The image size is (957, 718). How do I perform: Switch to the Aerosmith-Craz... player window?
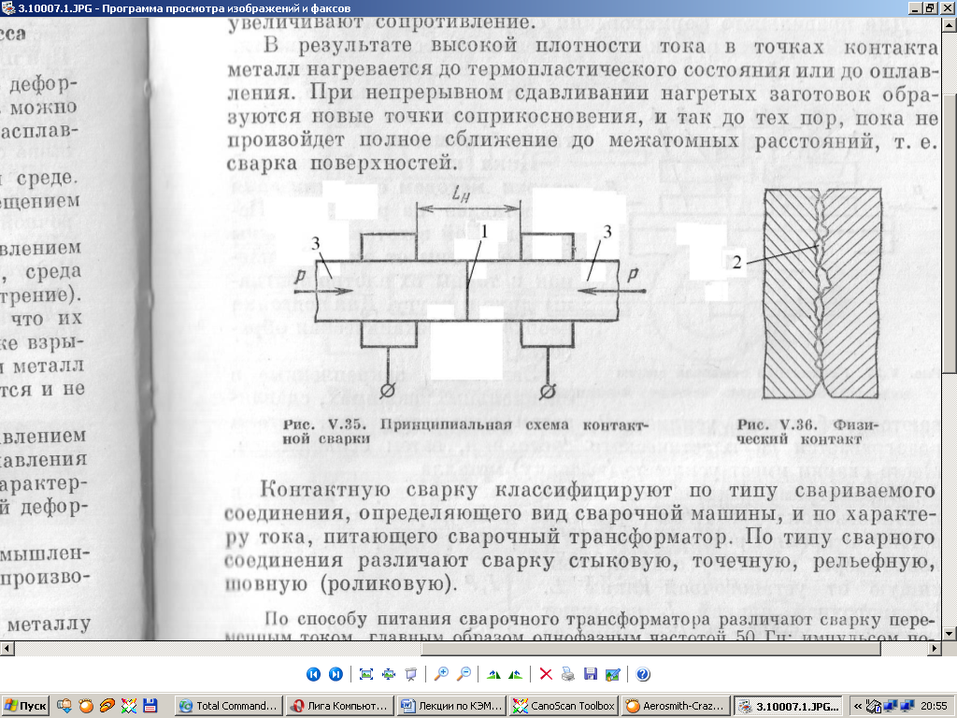pyautogui.click(x=677, y=706)
